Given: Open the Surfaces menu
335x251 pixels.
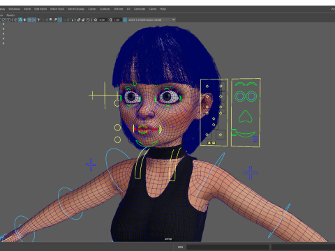Looking at the screenshot, I should (x=105, y=9).
